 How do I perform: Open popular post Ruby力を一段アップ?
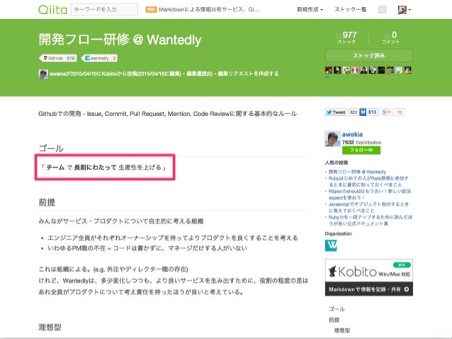click(370, 220)
